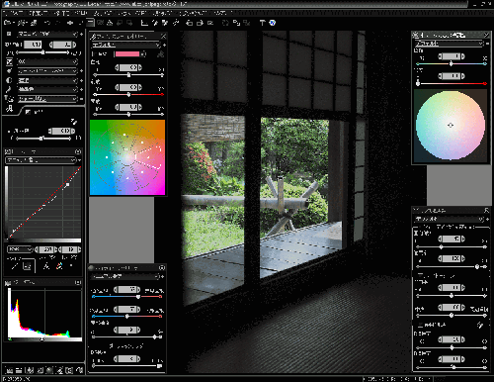Click inside the pastel white balance color wheel
494x382 pixels.
pos(451,126)
